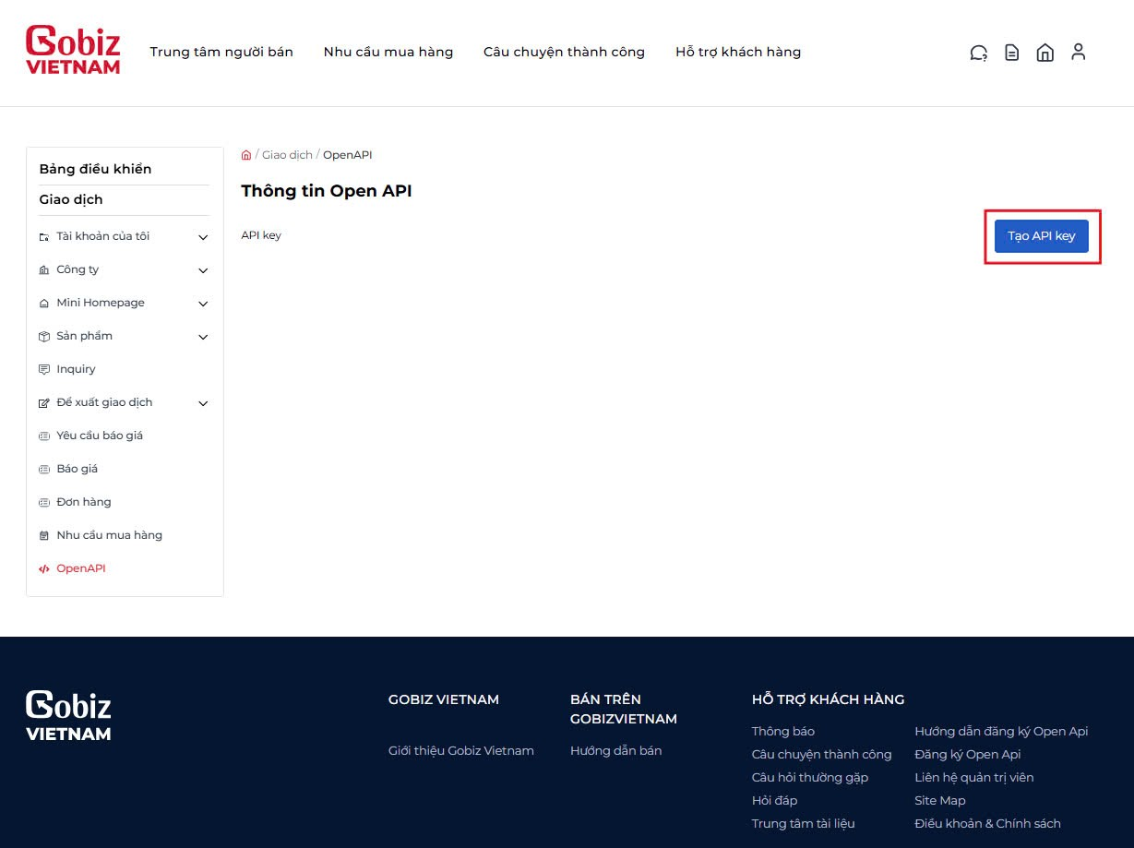Open the Hướng dẫn đăng ký Open Api link
Viewport: 1134px width, 848px height.
point(1001,731)
